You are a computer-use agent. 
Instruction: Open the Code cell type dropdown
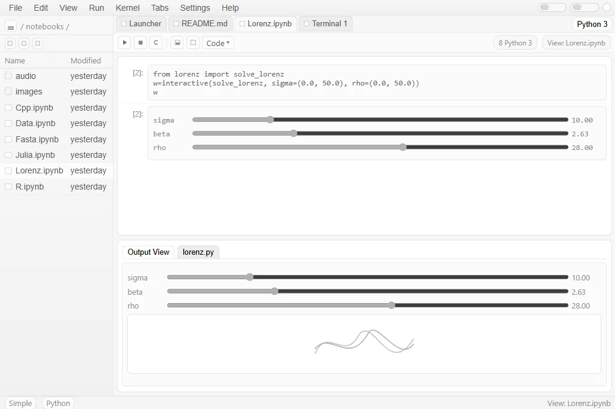(x=218, y=43)
